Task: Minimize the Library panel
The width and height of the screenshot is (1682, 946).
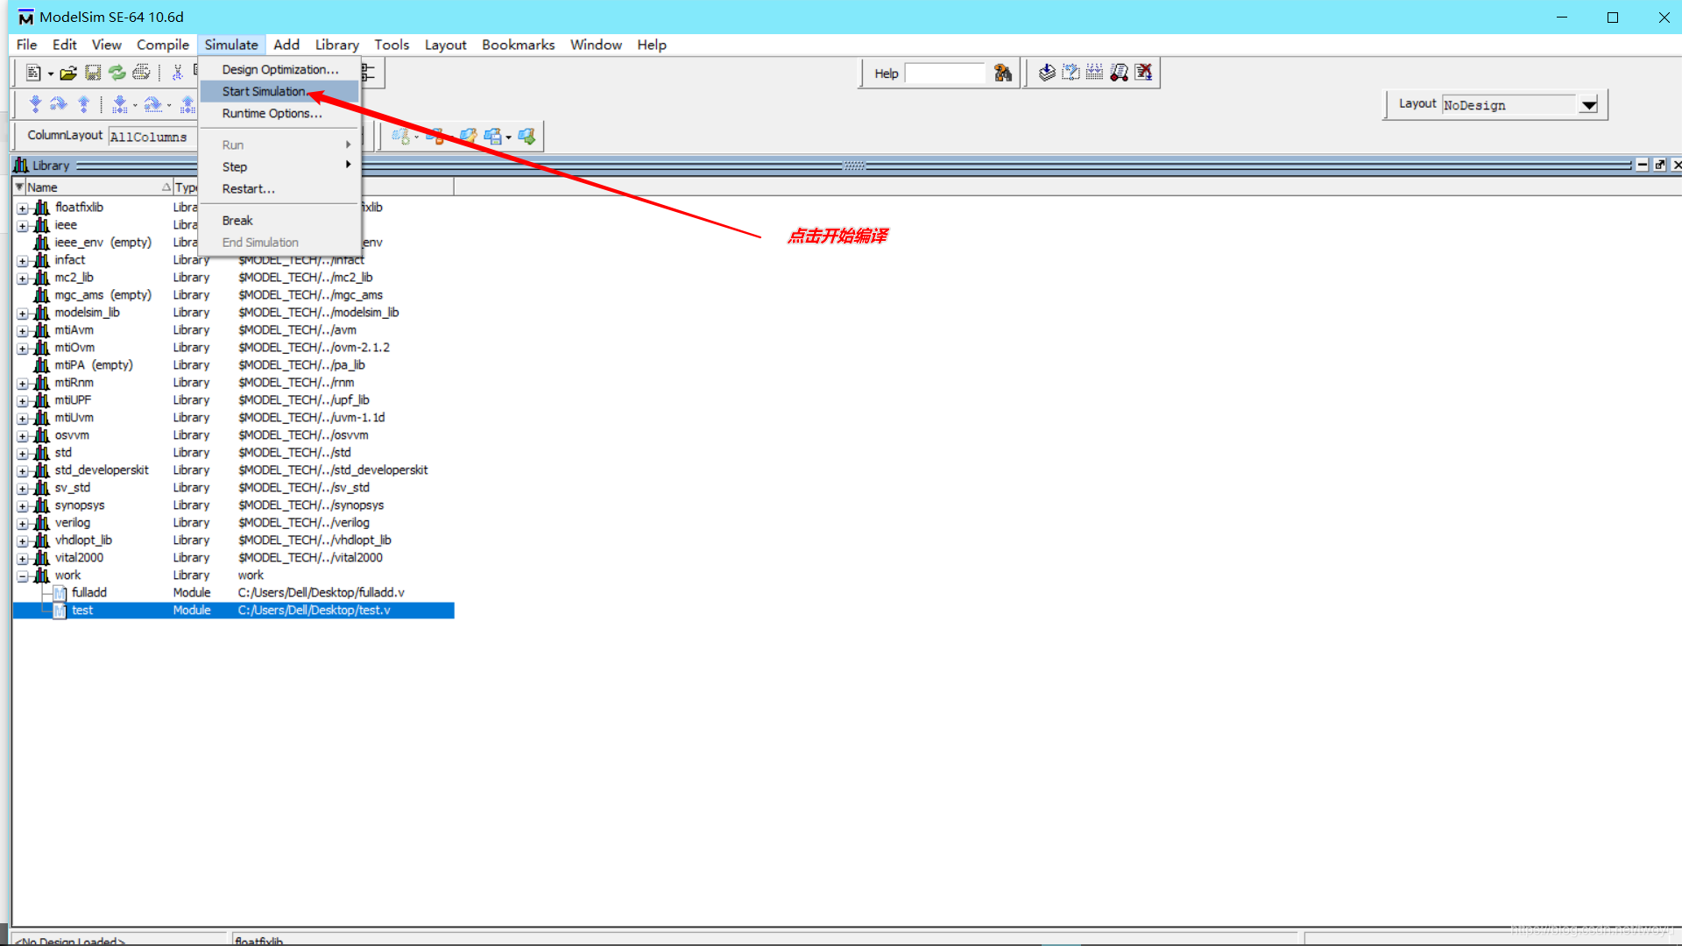Action: coord(1643,165)
